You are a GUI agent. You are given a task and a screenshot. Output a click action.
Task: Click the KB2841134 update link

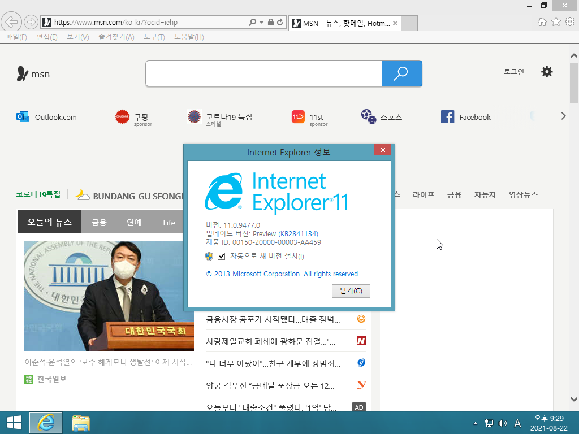[298, 233]
